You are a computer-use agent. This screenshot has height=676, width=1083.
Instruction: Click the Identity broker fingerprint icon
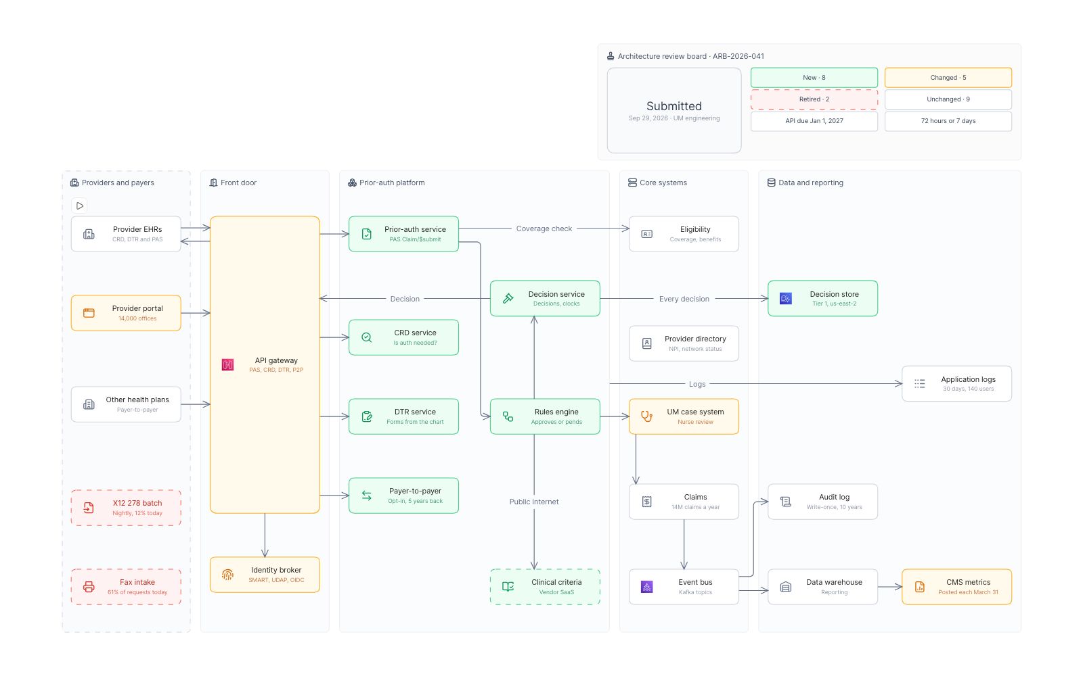point(227,575)
